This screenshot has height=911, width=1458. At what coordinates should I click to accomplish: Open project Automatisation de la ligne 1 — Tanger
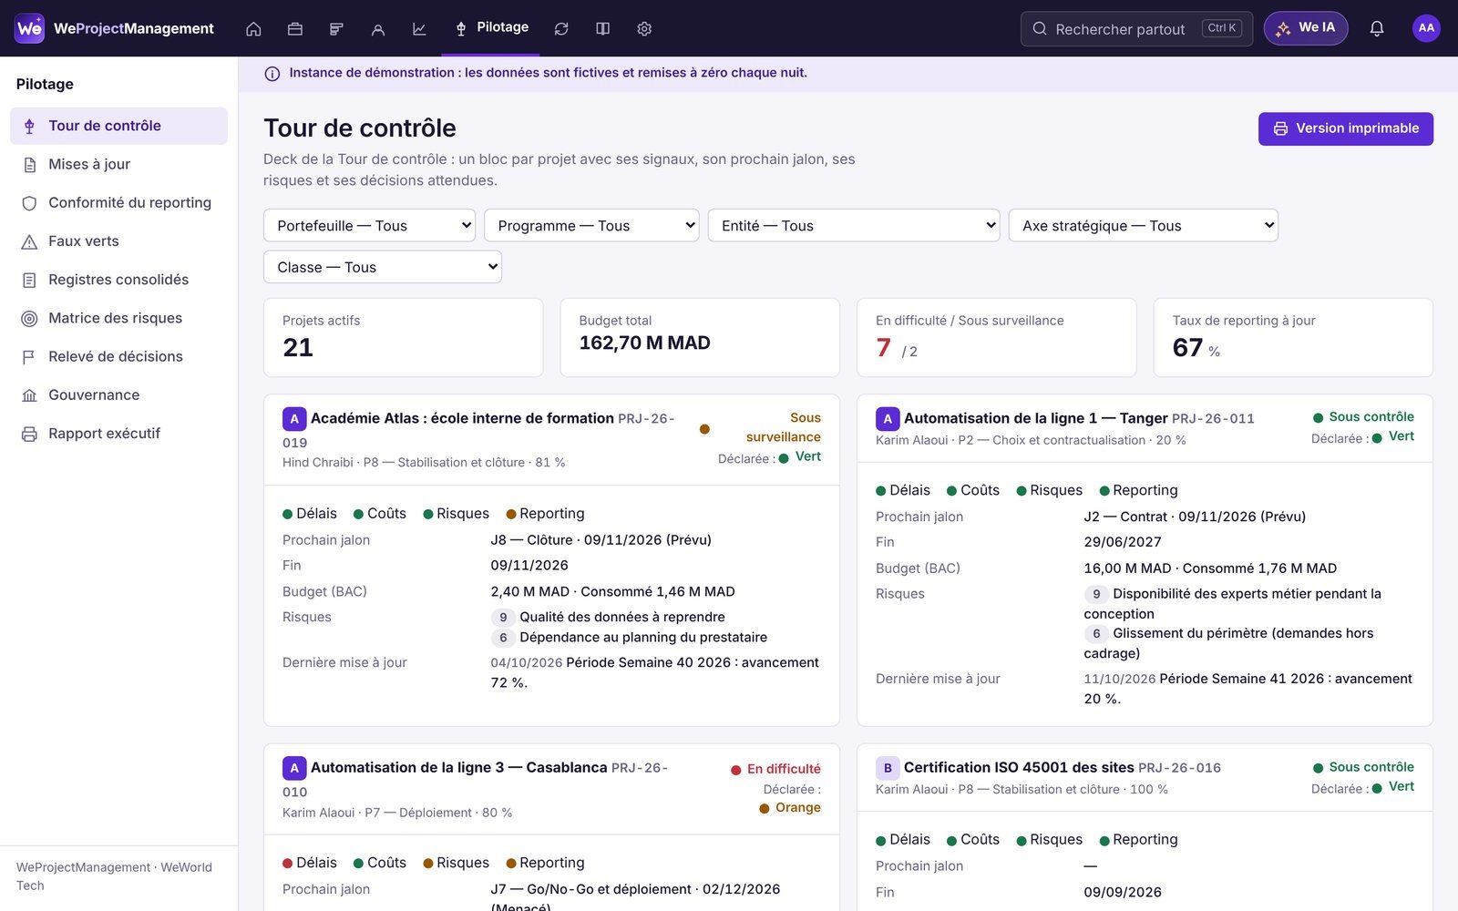coord(1035,418)
